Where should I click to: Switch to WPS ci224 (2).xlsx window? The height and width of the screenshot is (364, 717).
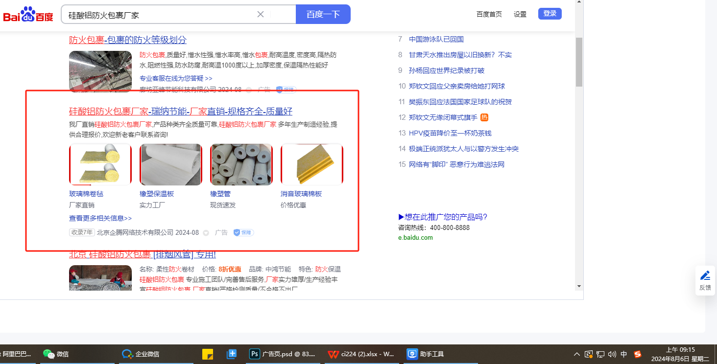point(361,354)
